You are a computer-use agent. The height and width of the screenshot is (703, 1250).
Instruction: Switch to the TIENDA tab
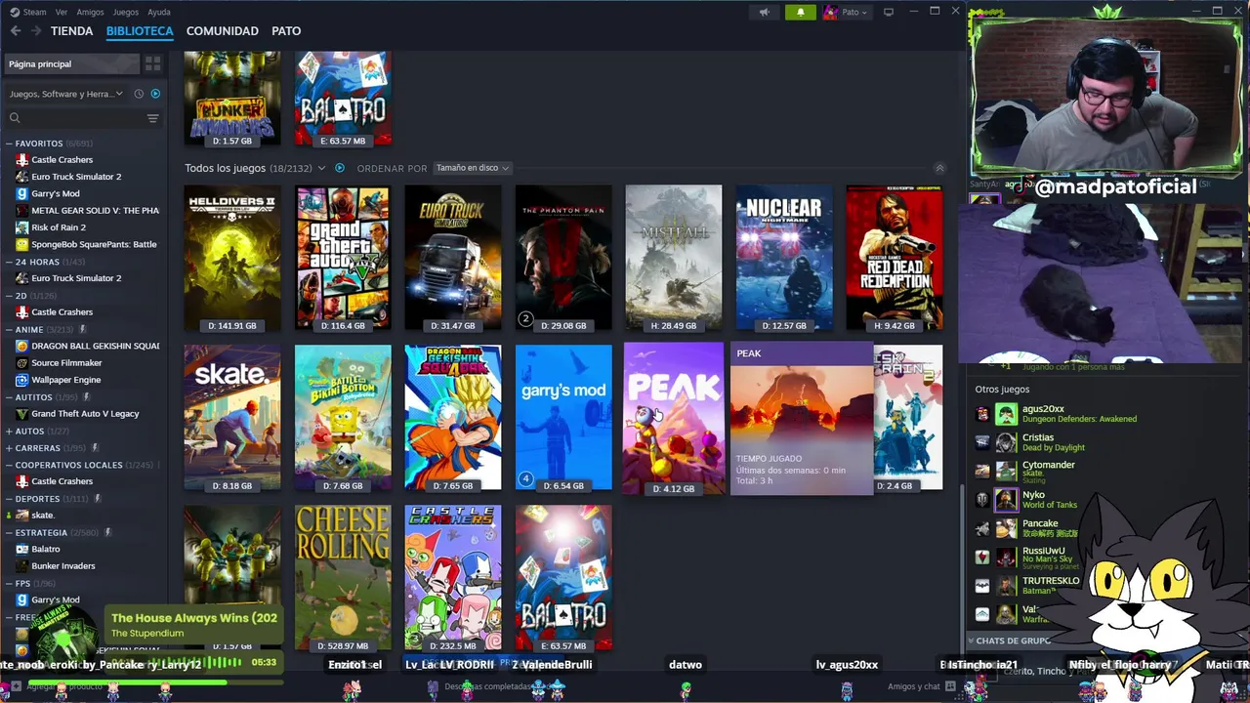[71, 31]
